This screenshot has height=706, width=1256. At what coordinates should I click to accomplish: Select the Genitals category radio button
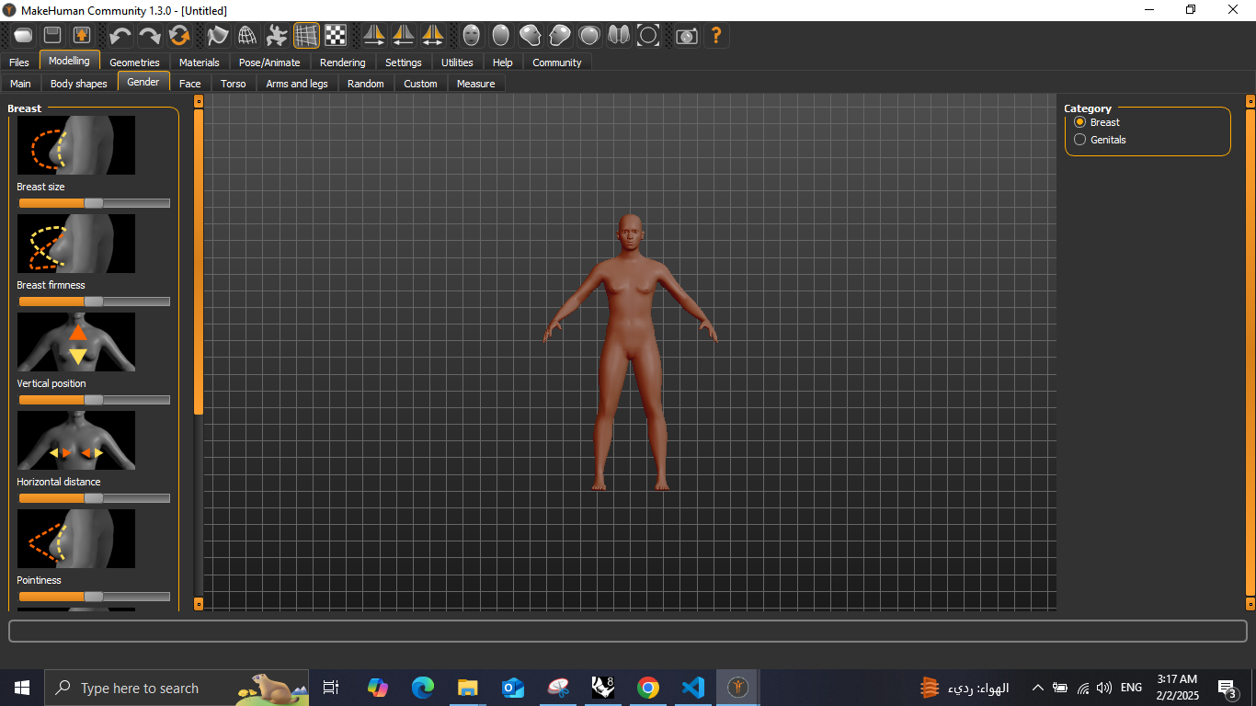pos(1080,140)
